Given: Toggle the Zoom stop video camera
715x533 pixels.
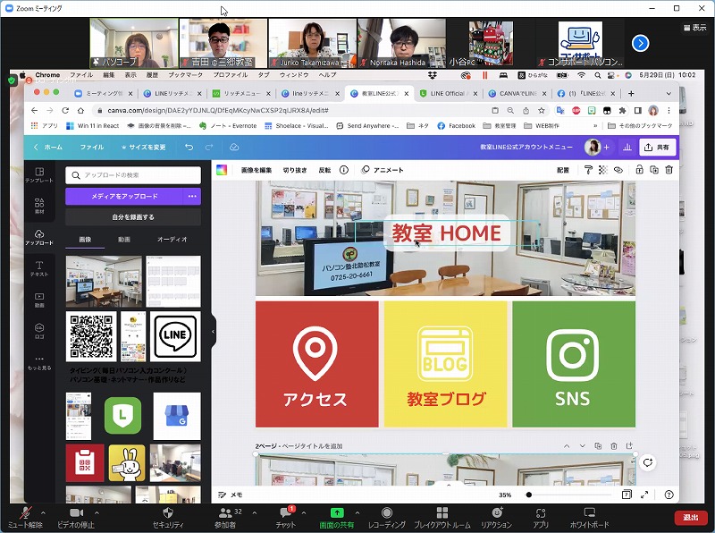Looking at the screenshot, I should pos(76,512).
